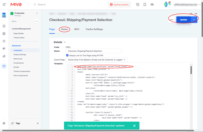Switch to the Items tab
This screenshot has width=203, height=132.
[64, 29]
